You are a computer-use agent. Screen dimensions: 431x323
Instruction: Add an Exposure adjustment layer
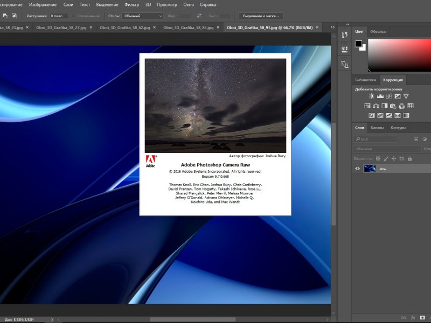click(x=398, y=96)
